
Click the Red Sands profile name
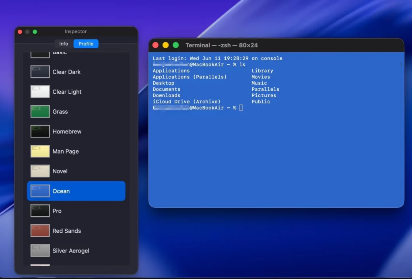pyautogui.click(x=67, y=231)
